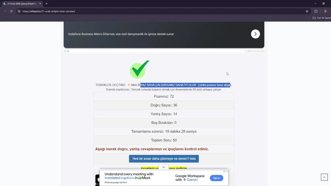Click the 'Doğru Sayısı: 36' row
Image resolution: width=331 pixels, height=186 pixels.
[164, 105]
